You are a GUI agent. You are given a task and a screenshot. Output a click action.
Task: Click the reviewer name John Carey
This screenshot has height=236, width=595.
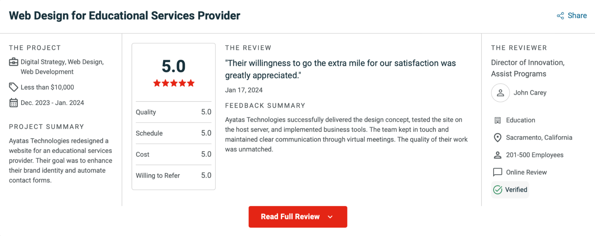tap(530, 93)
